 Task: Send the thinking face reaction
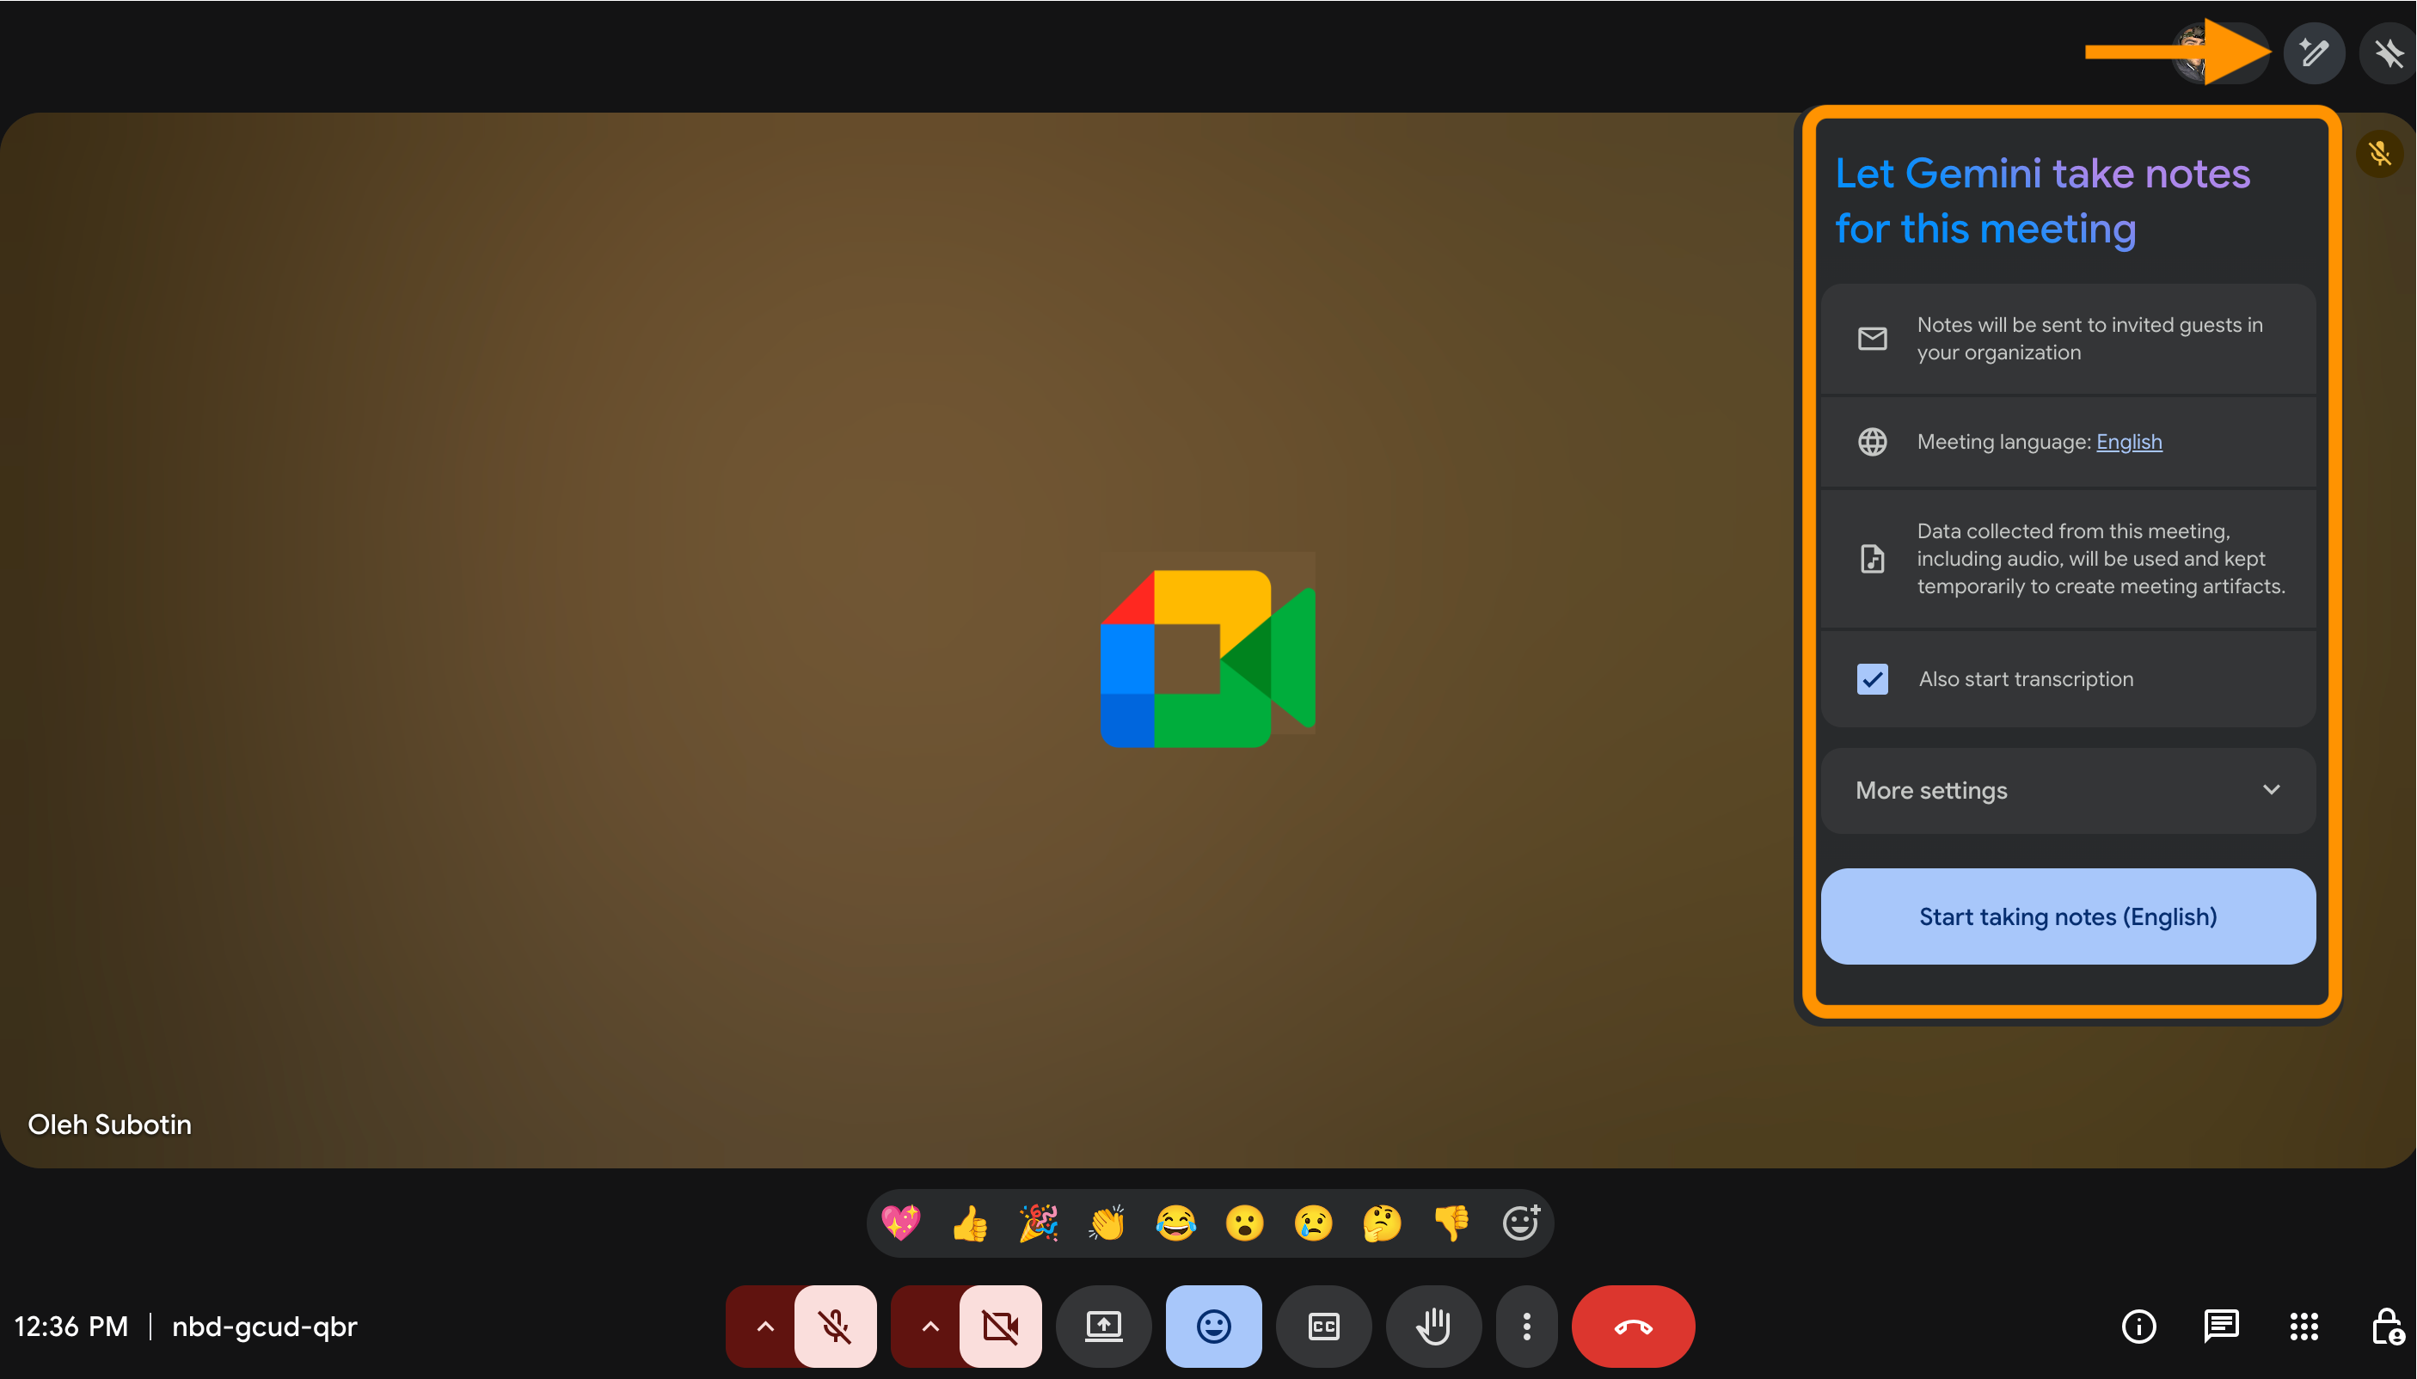tap(1383, 1223)
